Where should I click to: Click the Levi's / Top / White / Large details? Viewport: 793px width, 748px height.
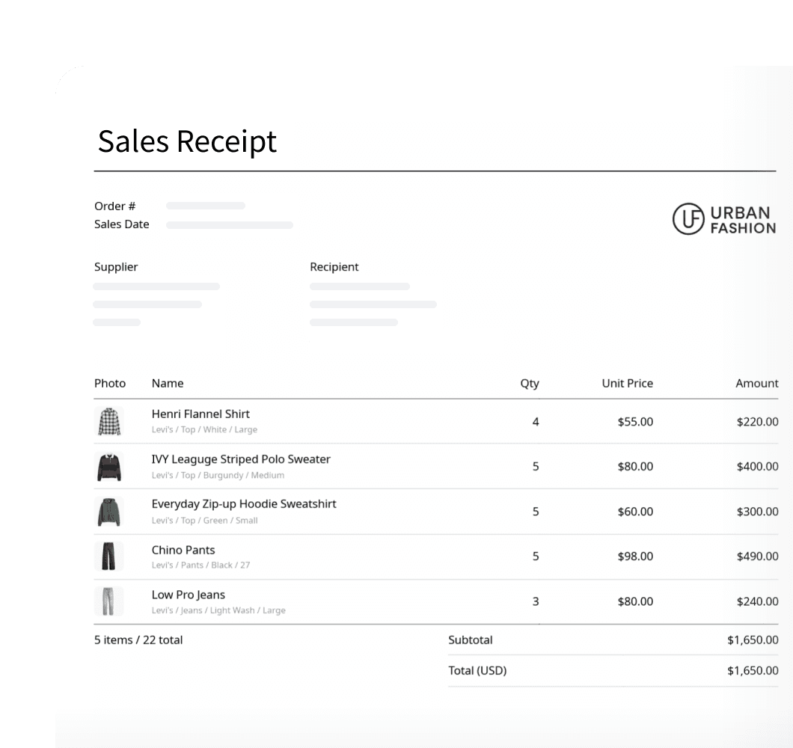(x=204, y=429)
